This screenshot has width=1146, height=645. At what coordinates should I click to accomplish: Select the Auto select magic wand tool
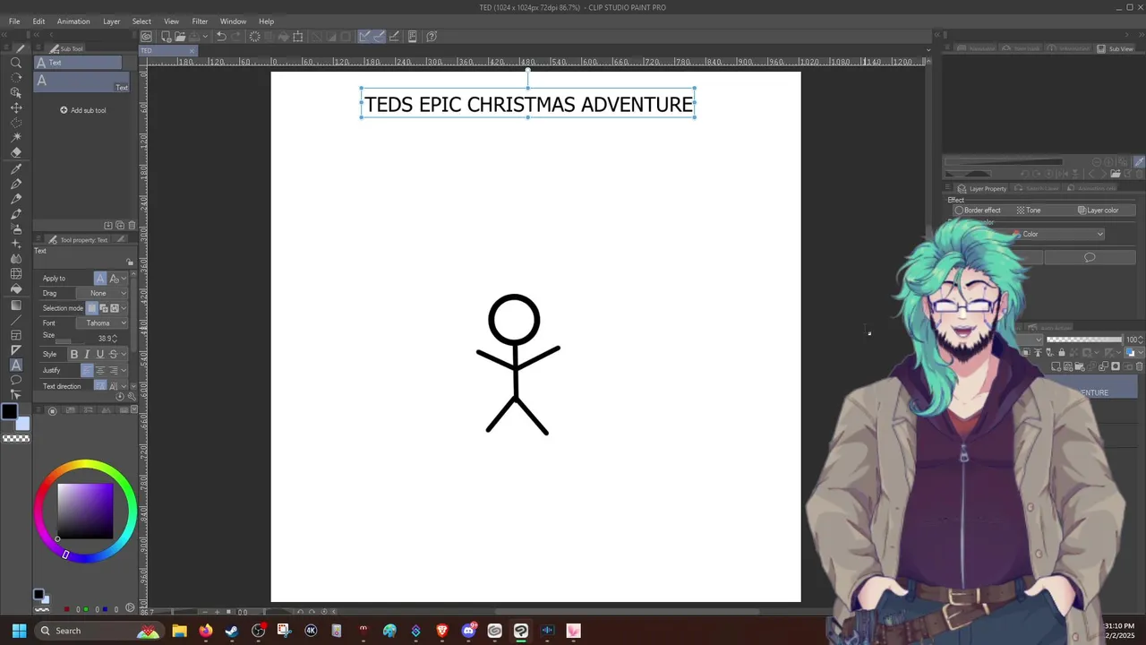point(16,136)
